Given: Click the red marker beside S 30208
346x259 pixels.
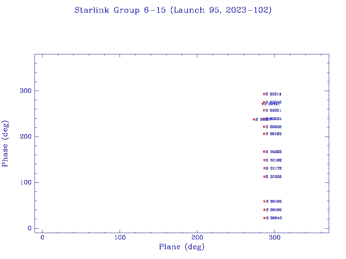Looking at the screenshot, I should coord(264,127).
